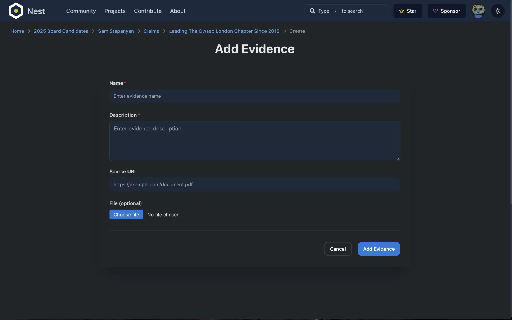This screenshot has width=512, height=320.
Task: Grab the Description textarea resize handle
Action: point(398,159)
